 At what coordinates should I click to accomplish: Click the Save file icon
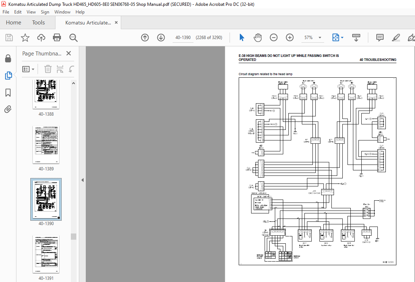click(x=9, y=38)
